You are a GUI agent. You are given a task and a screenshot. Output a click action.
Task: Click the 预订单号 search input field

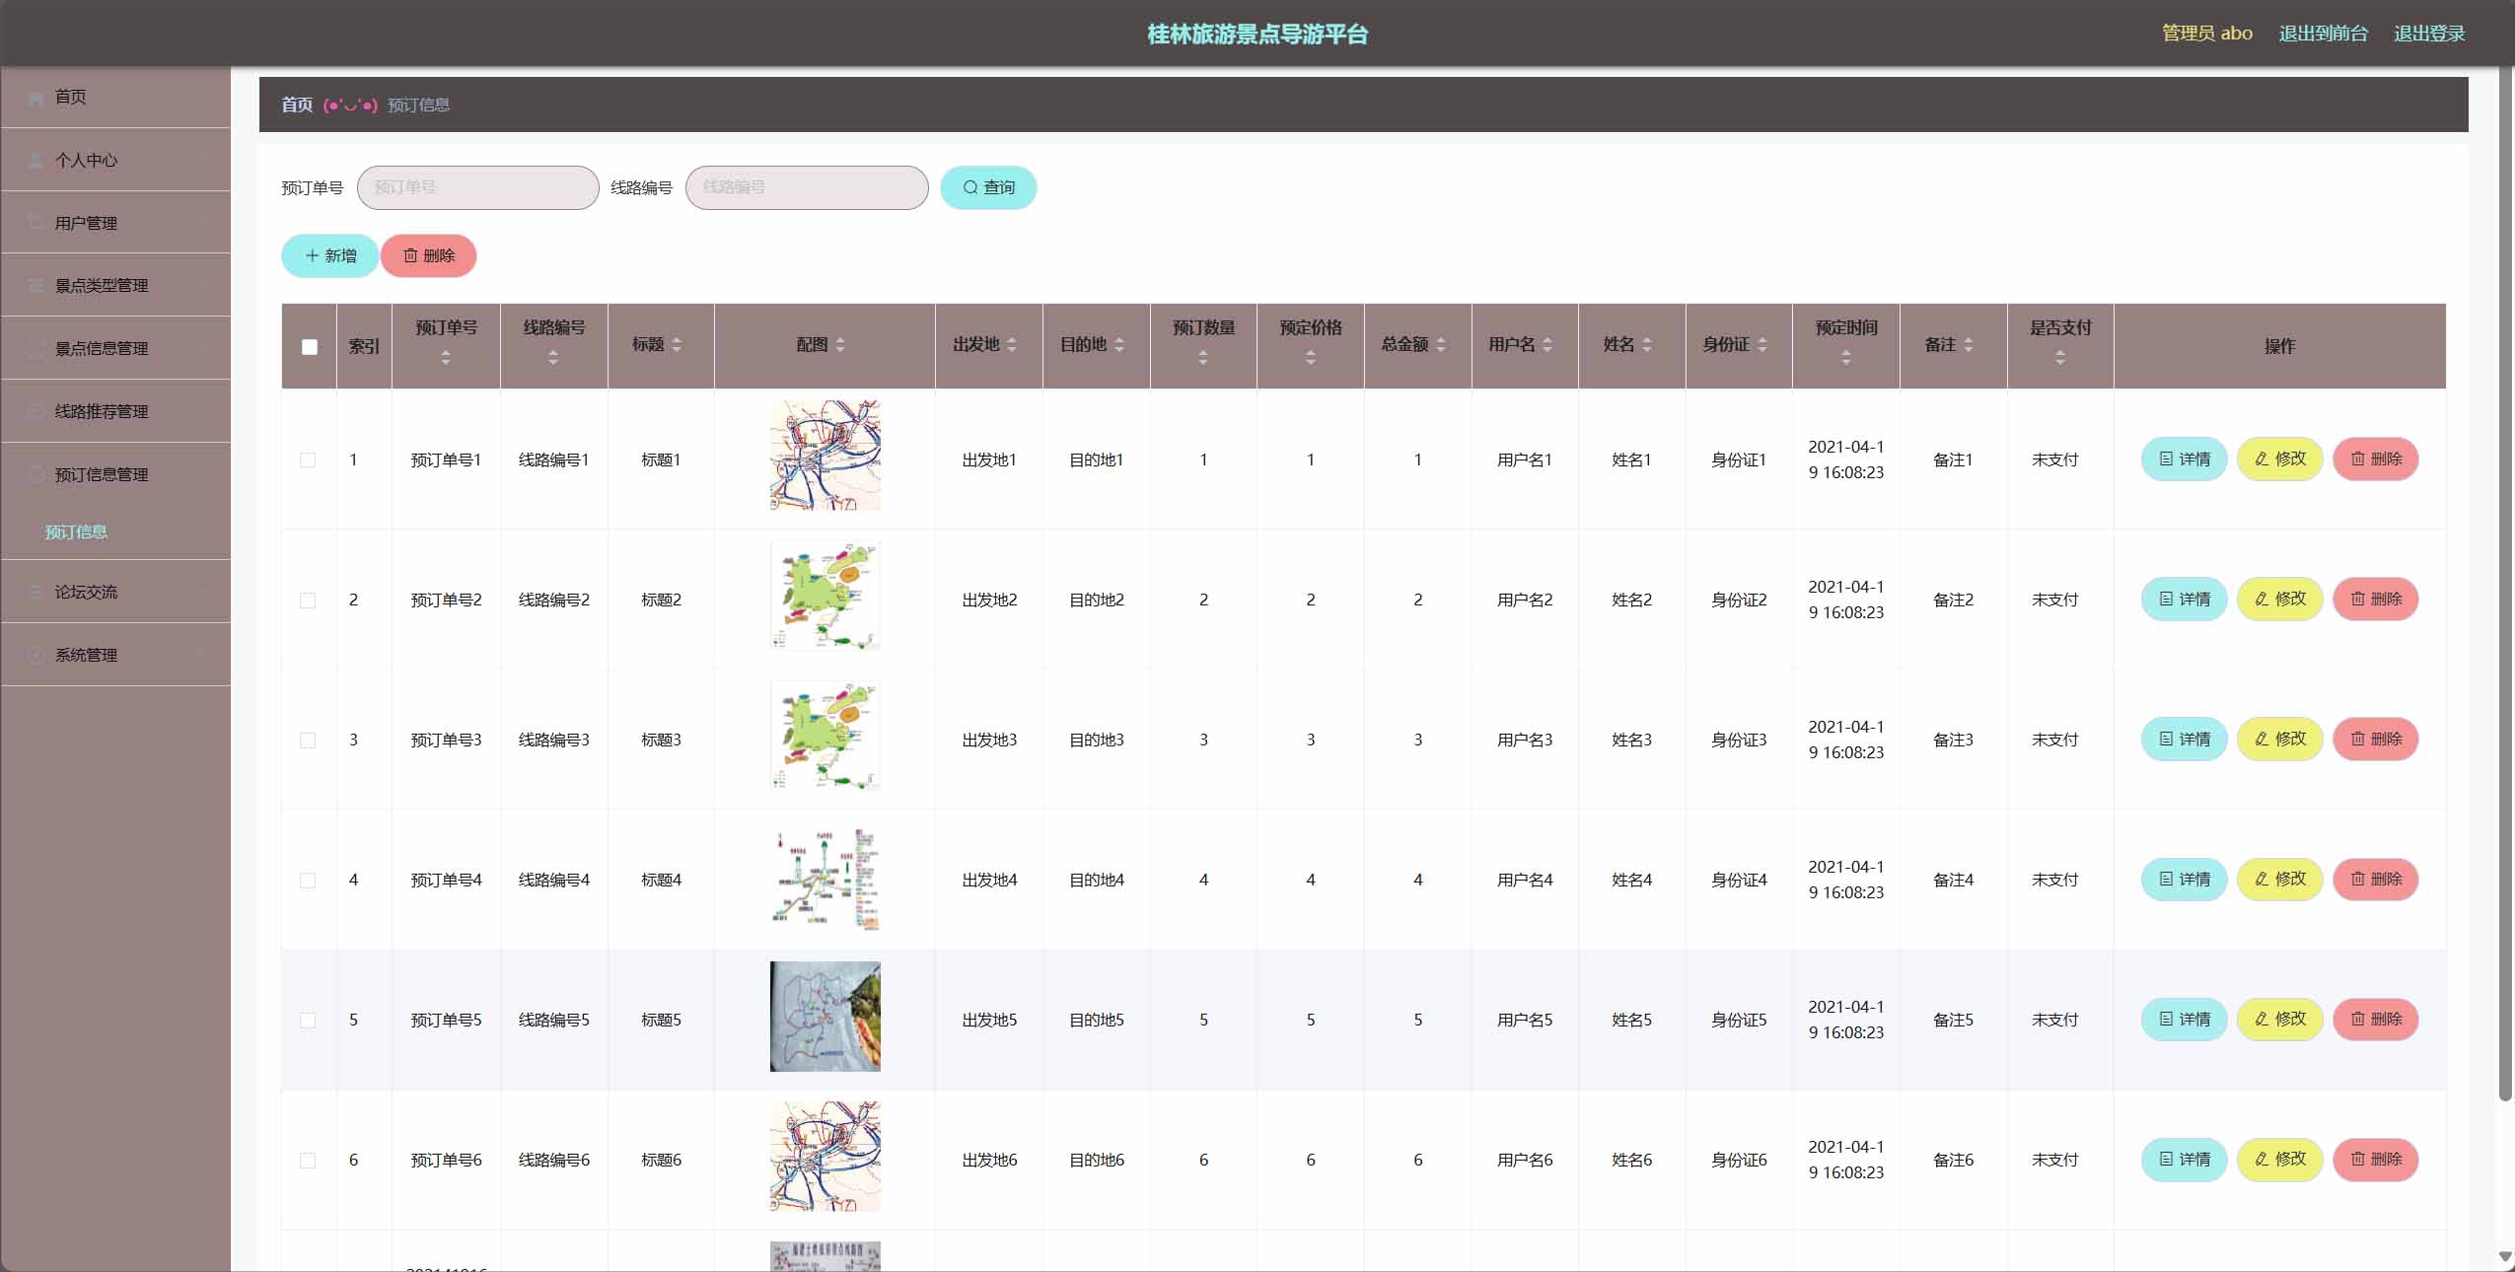pos(477,187)
